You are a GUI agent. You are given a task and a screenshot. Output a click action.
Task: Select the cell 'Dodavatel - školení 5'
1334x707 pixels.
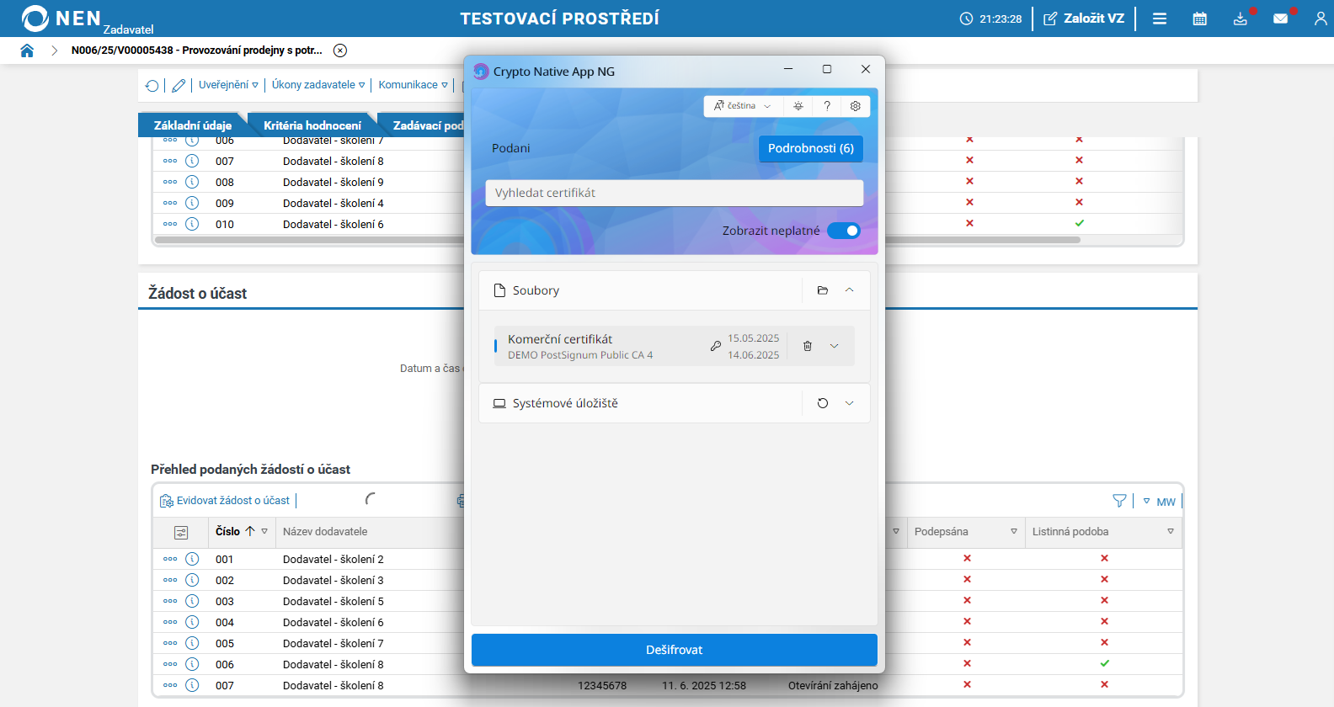tap(333, 601)
